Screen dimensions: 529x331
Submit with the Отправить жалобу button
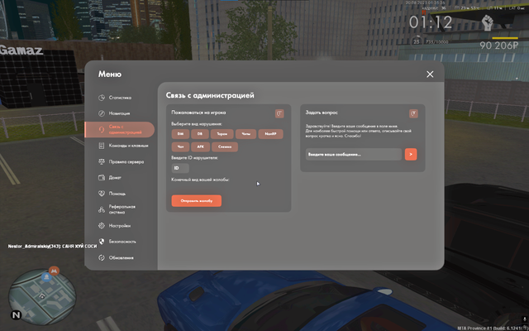197,200
